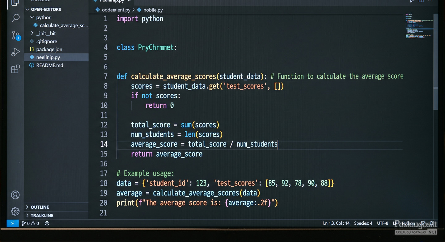445x242 pixels.
Task: Click the Species: 4 indentation indicator
Action: pyautogui.click(x=363, y=223)
